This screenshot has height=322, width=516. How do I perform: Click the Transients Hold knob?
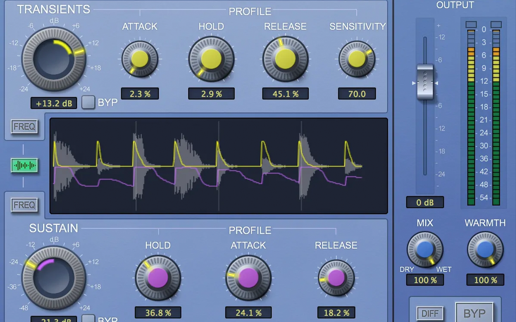(x=211, y=59)
